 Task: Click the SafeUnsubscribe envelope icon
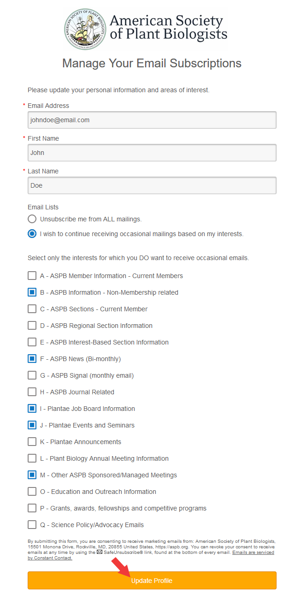click(99, 552)
